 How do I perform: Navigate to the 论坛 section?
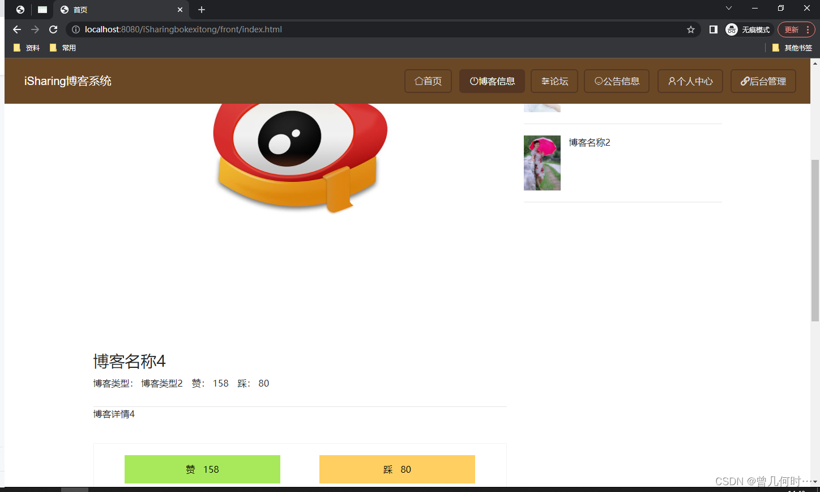(554, 81)
